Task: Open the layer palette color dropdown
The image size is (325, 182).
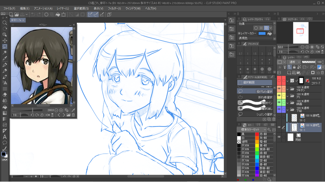Action: click(x=282, y=62)
